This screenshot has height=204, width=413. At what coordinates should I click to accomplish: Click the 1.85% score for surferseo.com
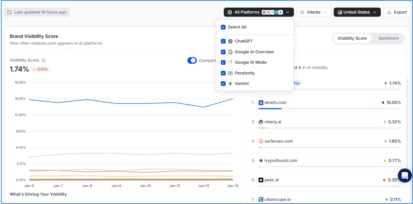[395, 141]
